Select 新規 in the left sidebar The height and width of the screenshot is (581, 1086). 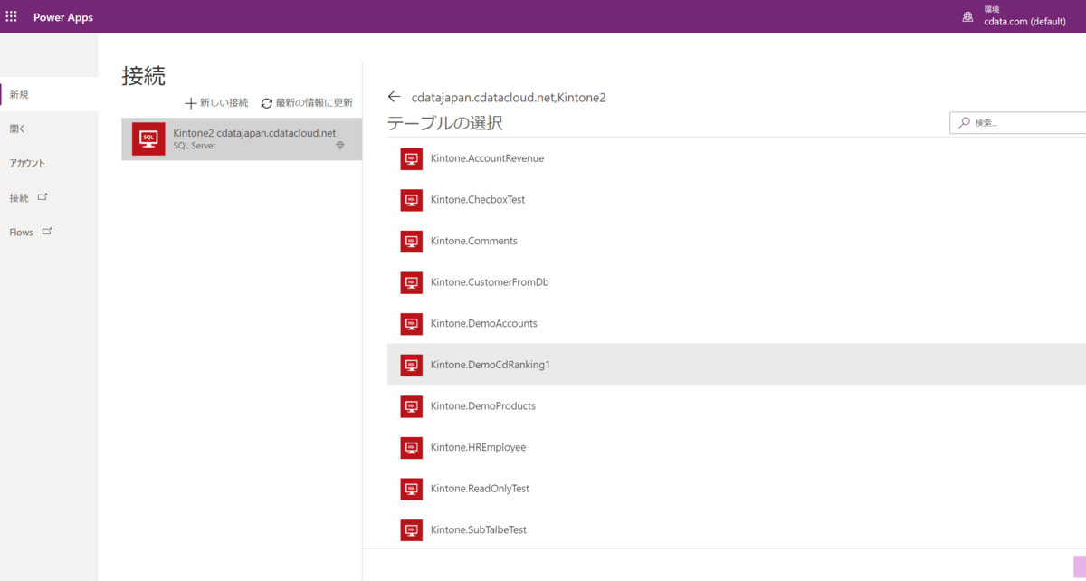(x=49, y=94)
